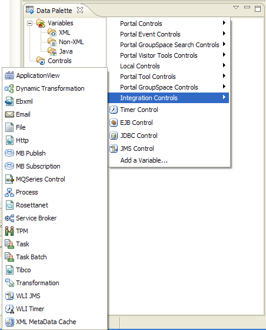Open the Portal Tool Controls submenu arrow

click(x=224, y=76)
